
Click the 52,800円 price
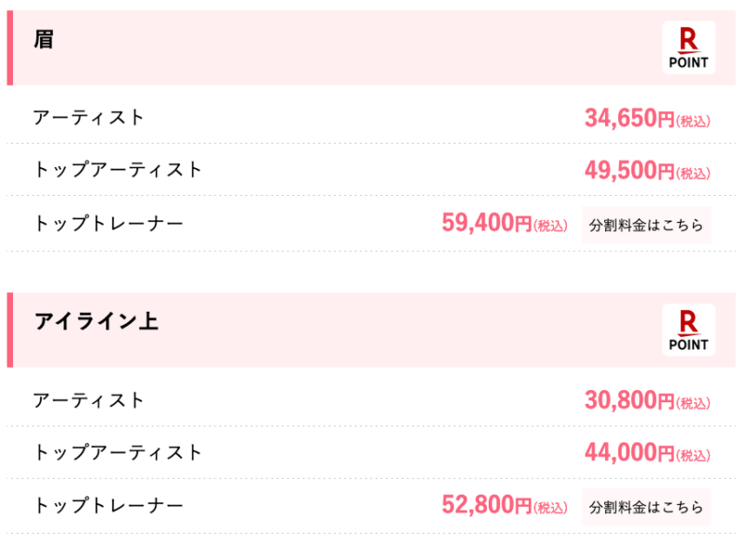[x=504, y=505]
